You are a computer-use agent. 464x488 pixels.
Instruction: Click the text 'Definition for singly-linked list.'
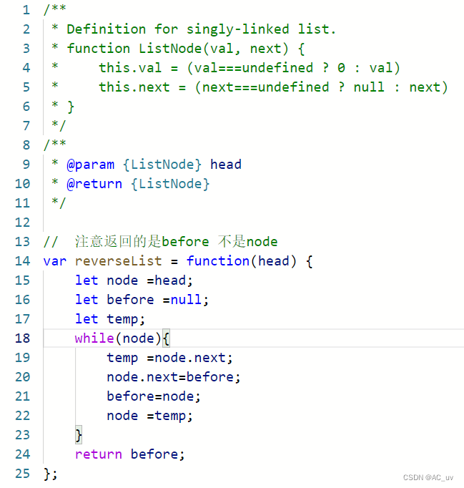point(201,29)
